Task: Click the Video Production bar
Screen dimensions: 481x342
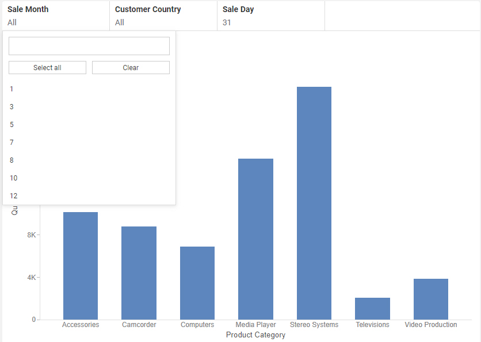Action: click(x=430, y=299)
